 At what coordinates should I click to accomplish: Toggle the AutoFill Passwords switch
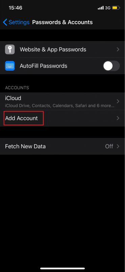(111, 66)
